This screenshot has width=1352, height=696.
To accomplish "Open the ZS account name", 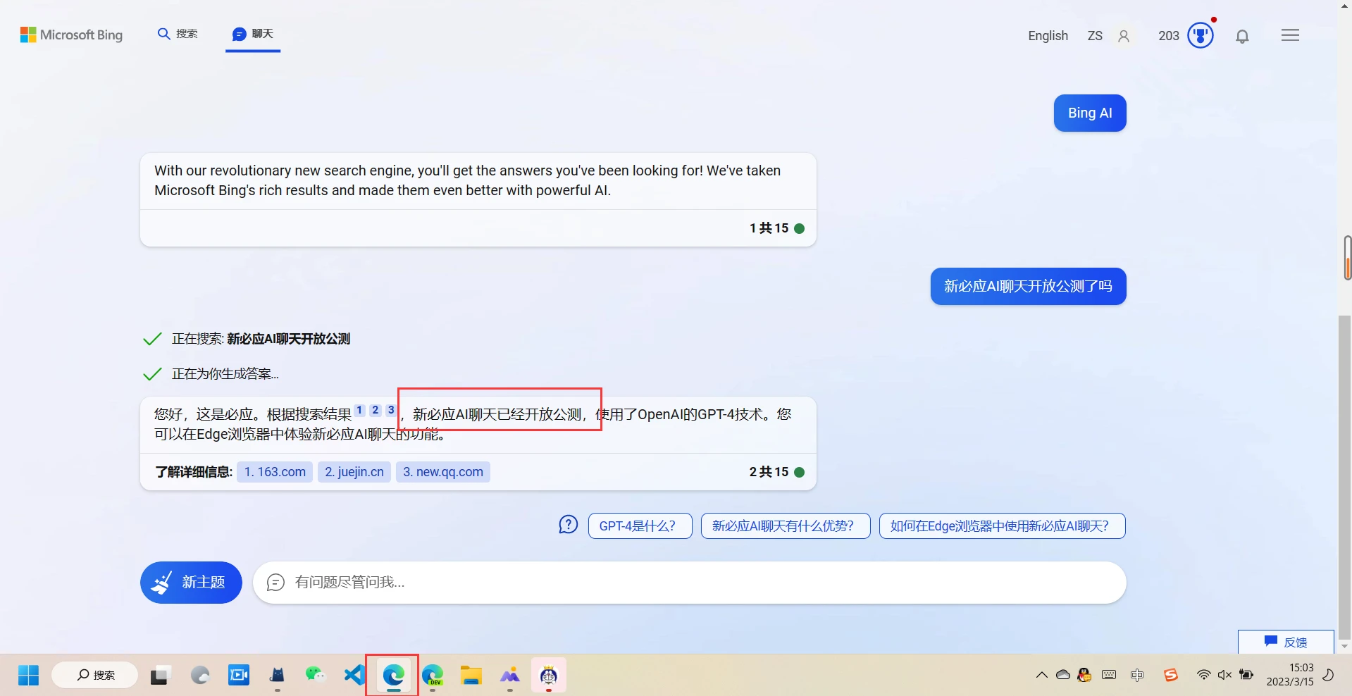I will coord(1095,35).
